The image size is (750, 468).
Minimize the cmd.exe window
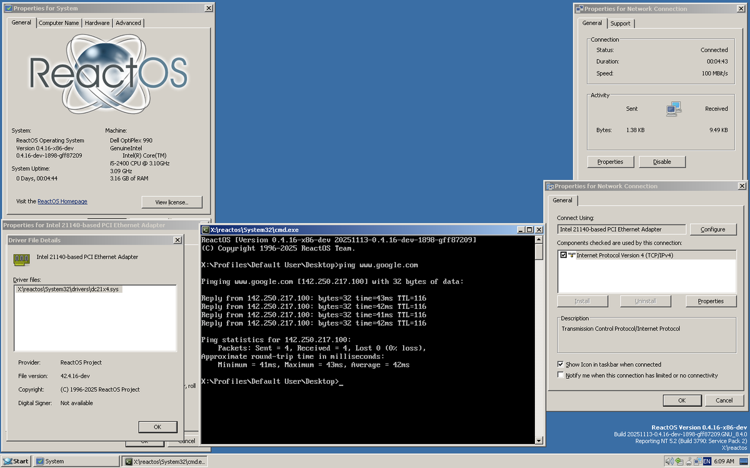[x=520, y=230]
